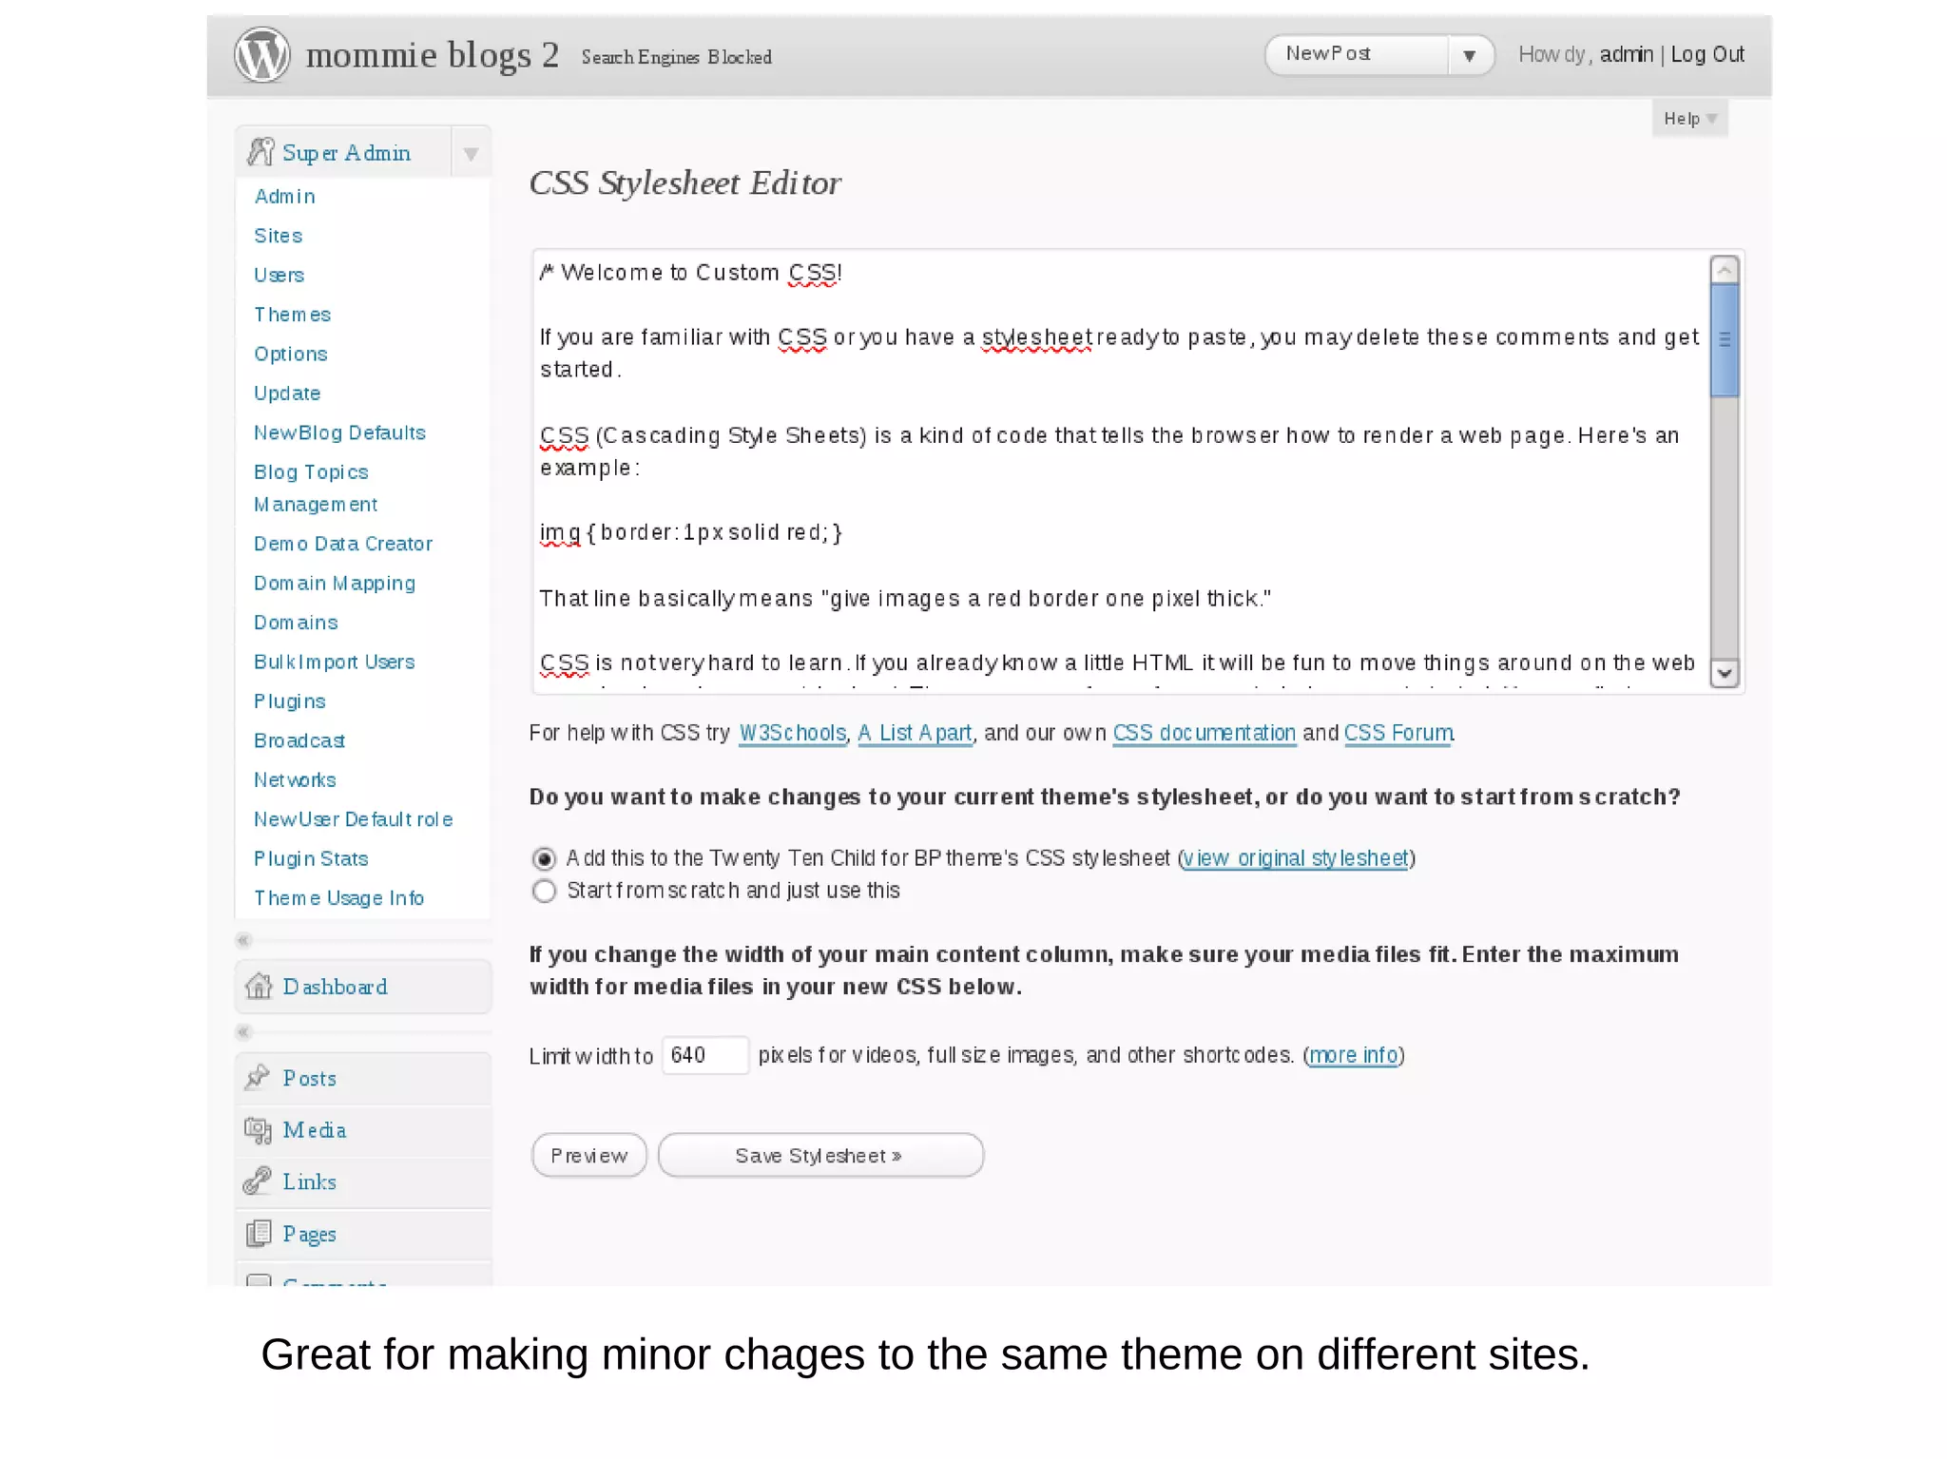Click the Preview button
1947x1459 pixels.
tap(589, 1155)
